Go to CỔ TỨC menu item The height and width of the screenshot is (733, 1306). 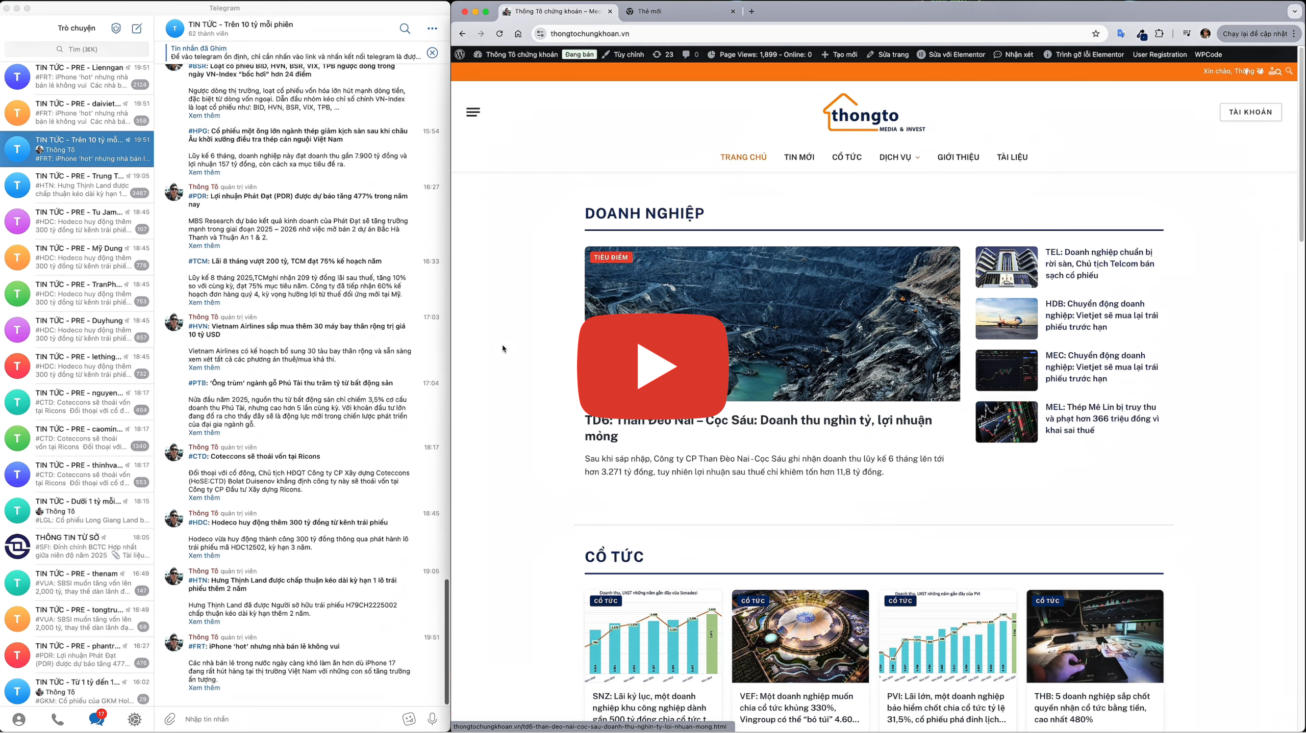[846, 157]
